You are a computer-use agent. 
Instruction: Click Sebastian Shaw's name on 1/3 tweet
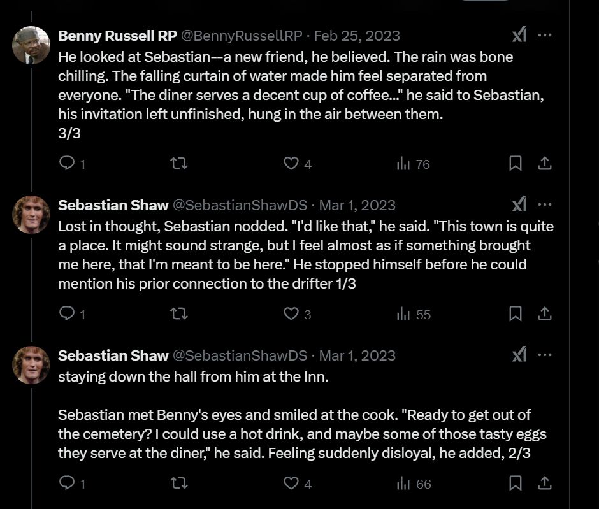pos(113,205)
